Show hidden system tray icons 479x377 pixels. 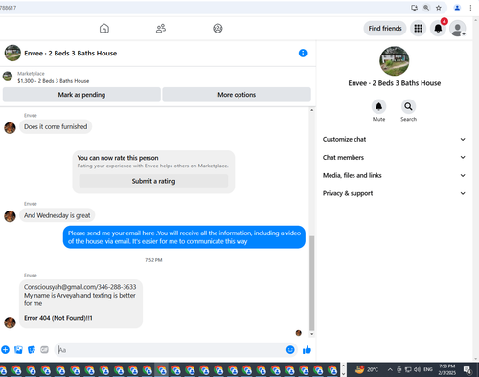pos(390,369)
